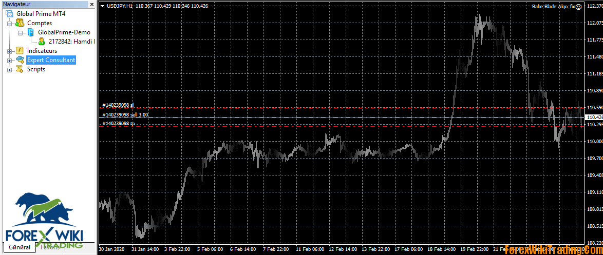Click the 3 Feb 22:00 time label
603x255 pixels.
177,249
